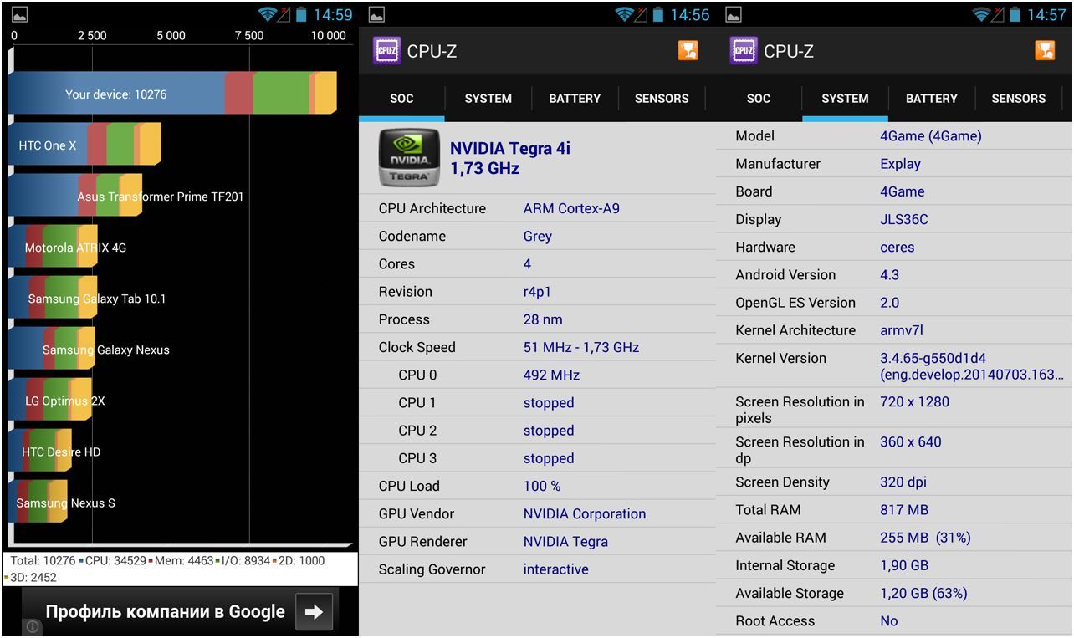The image size is (1074, 638).
Task: Tap the picture notification icon above the benchmark chart
Action: click(20, 14)
